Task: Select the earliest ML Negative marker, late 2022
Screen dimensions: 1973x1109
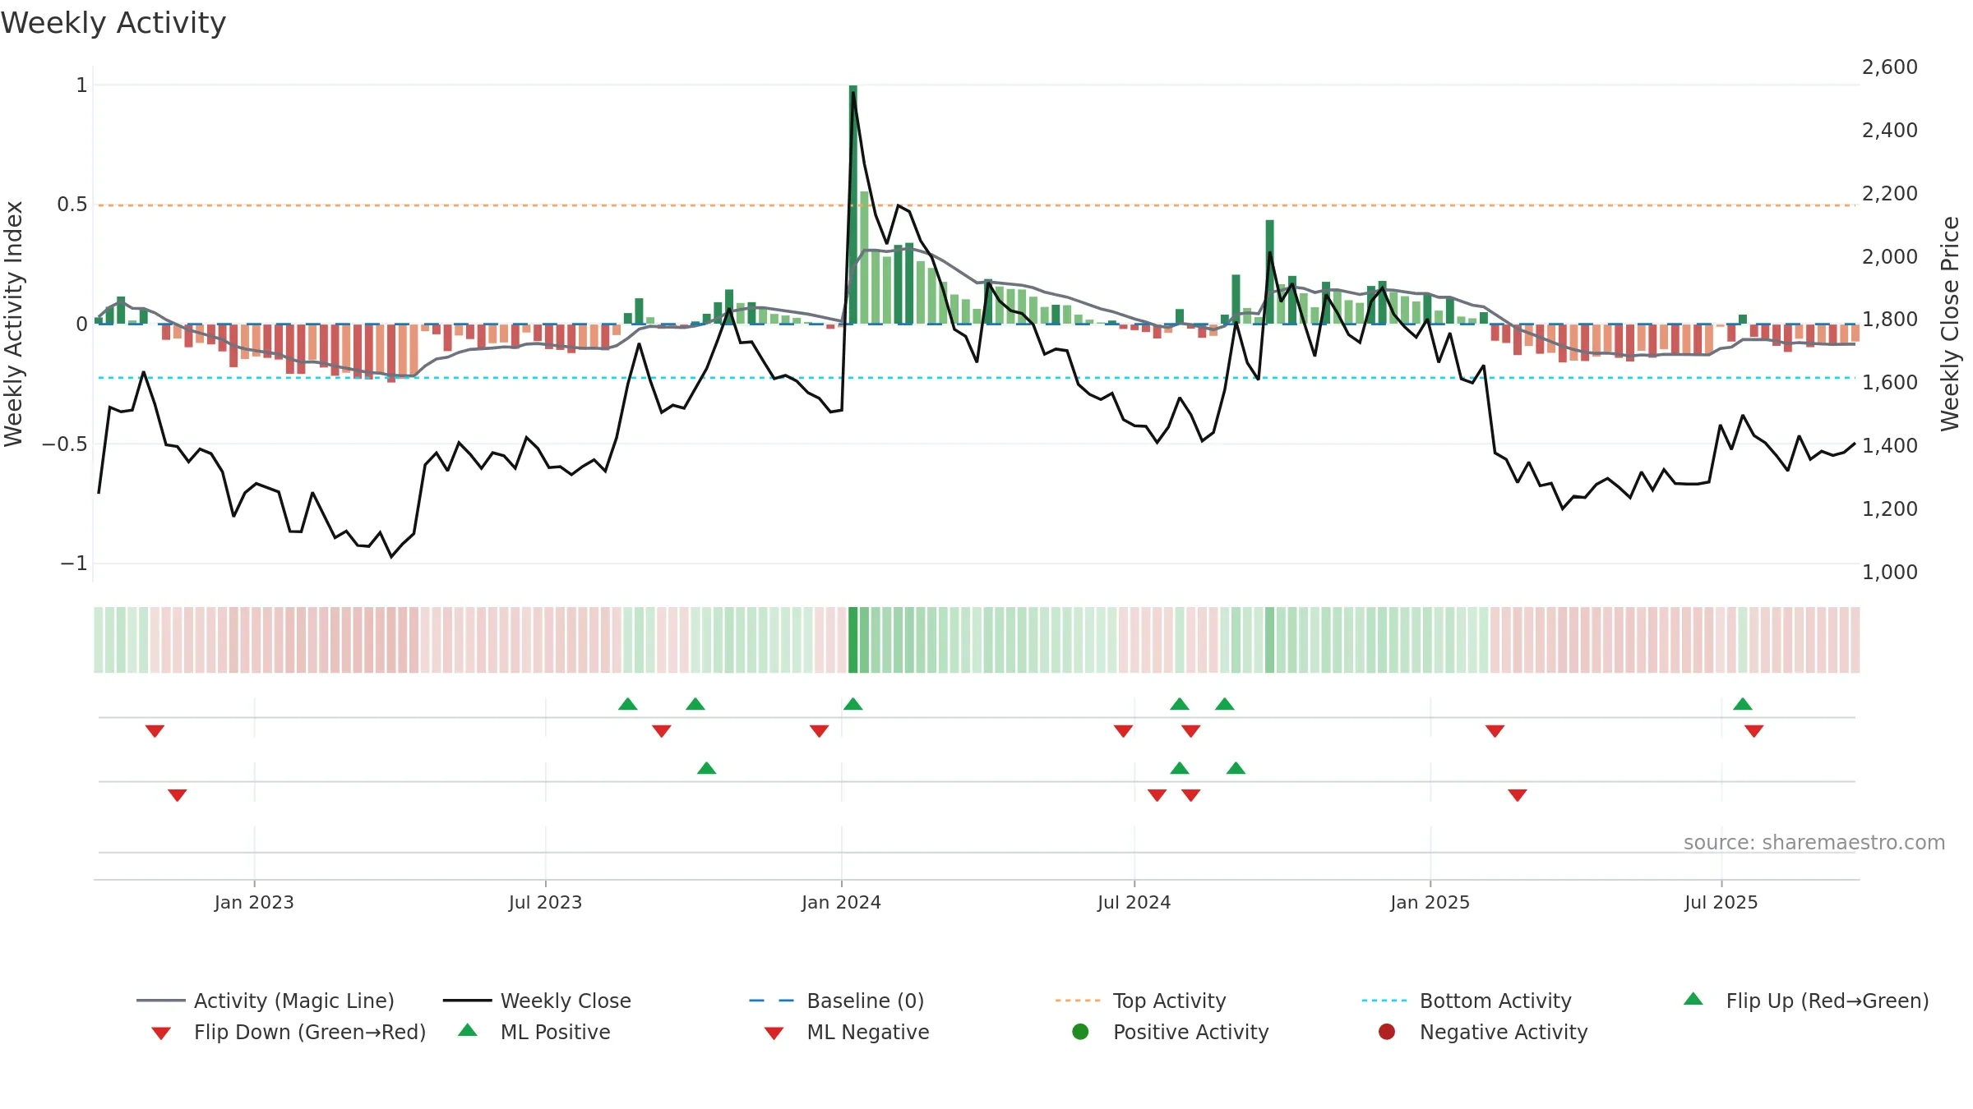Action: pyautogui.click(x=177, y=794)
